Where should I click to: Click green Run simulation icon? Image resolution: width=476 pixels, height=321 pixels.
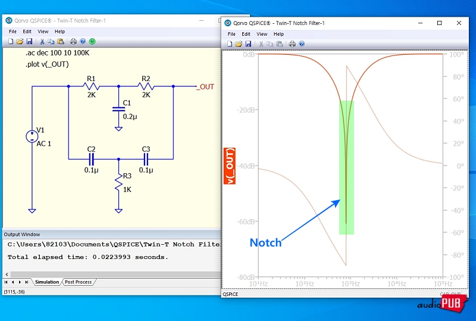click(92, 41)
